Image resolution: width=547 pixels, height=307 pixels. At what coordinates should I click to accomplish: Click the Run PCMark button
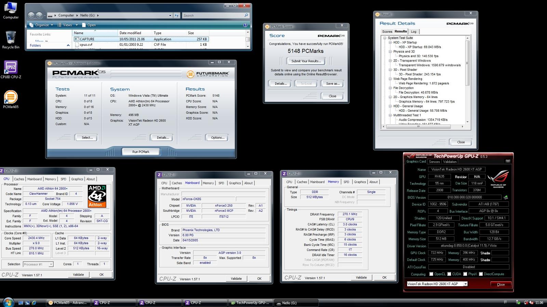click(141, 152)
